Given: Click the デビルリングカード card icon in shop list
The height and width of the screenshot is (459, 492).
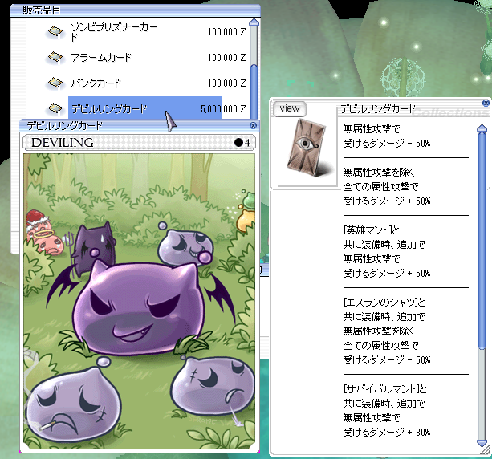Looking at the screenshot, I should 55,109.
